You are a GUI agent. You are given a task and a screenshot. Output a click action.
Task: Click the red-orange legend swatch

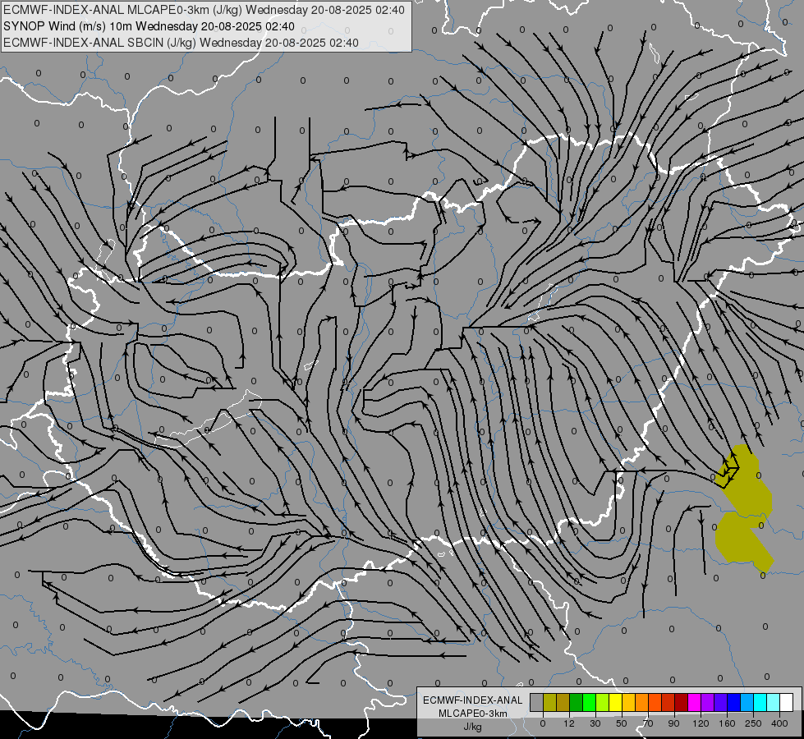point(655,702)
